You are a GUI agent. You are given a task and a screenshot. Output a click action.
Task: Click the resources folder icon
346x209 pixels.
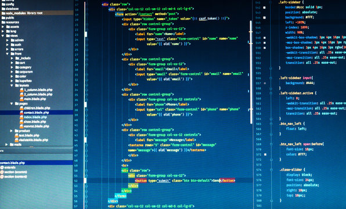3,22
